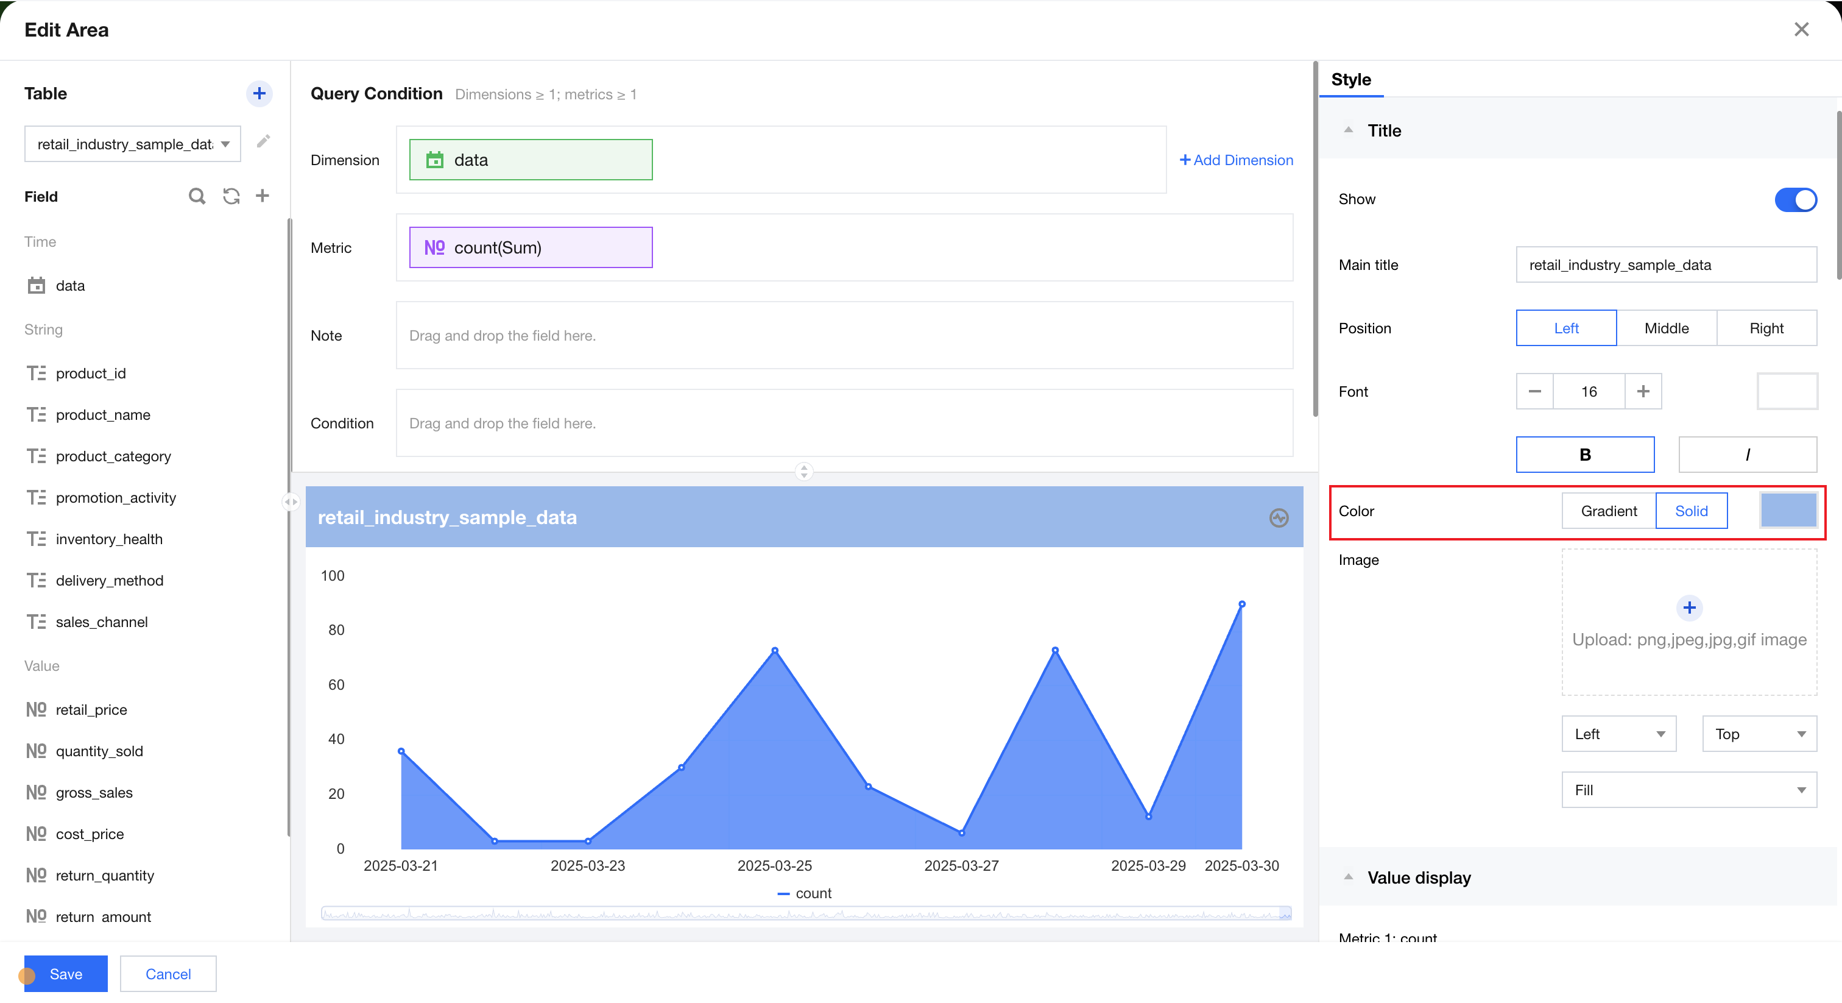The width and height of the screenshot is (1842, 1003).
Task: Collapse the Title section
Action: pyautogui.click(x=1349, y=130)
